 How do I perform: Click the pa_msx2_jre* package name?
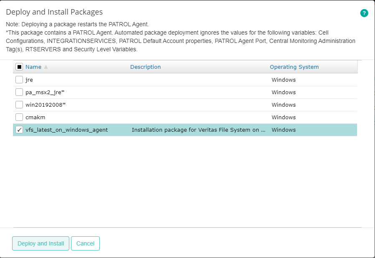45,92
